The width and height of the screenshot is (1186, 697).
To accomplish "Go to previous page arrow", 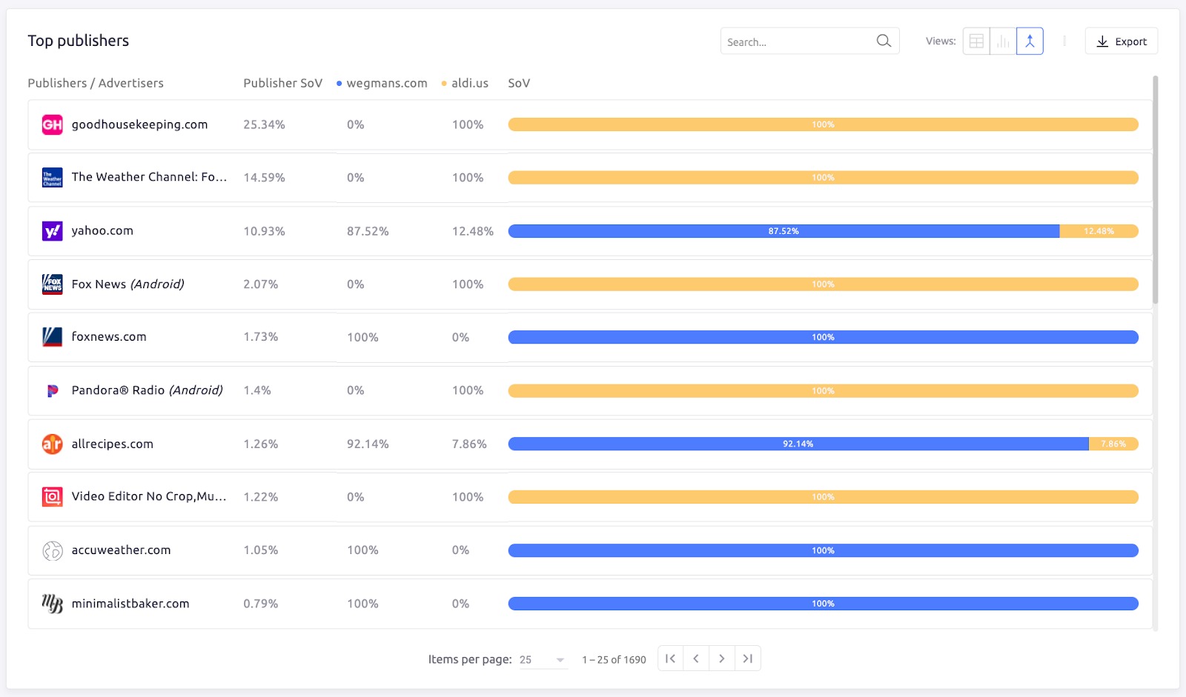I will [696, 658].
